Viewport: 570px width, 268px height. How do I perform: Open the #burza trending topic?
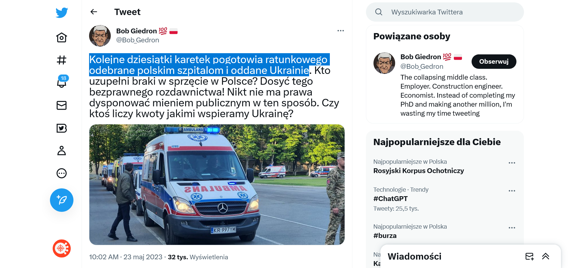[x=385, y=236]
